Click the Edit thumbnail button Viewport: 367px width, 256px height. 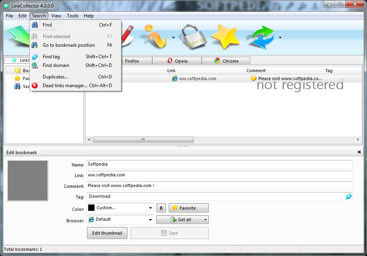[107, 233]
